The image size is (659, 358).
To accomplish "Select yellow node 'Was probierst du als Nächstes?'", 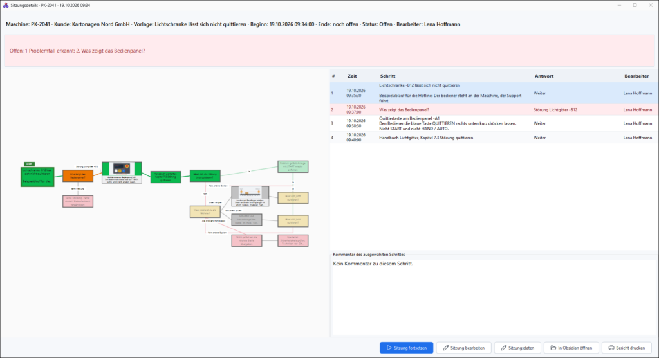I will pyautogui.click(x=205, y=211).
